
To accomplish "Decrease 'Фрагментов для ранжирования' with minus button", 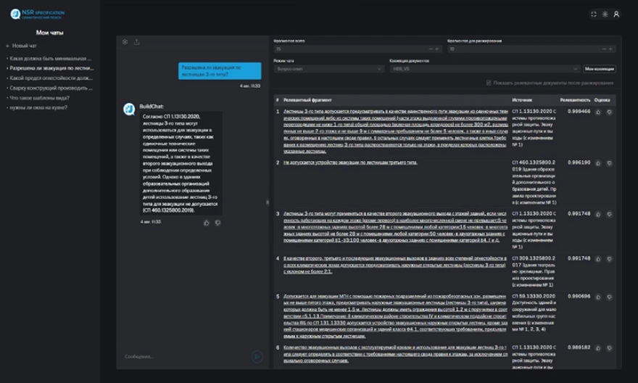I will (x=604, y=49).
